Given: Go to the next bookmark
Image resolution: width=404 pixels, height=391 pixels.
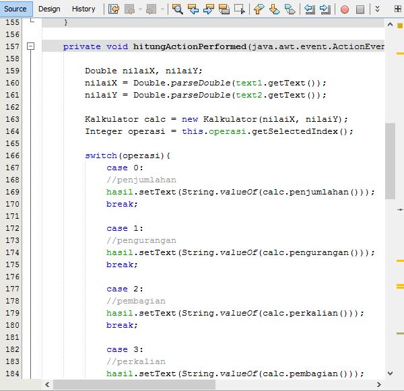Looking at the screenshot, I should 275,9.
